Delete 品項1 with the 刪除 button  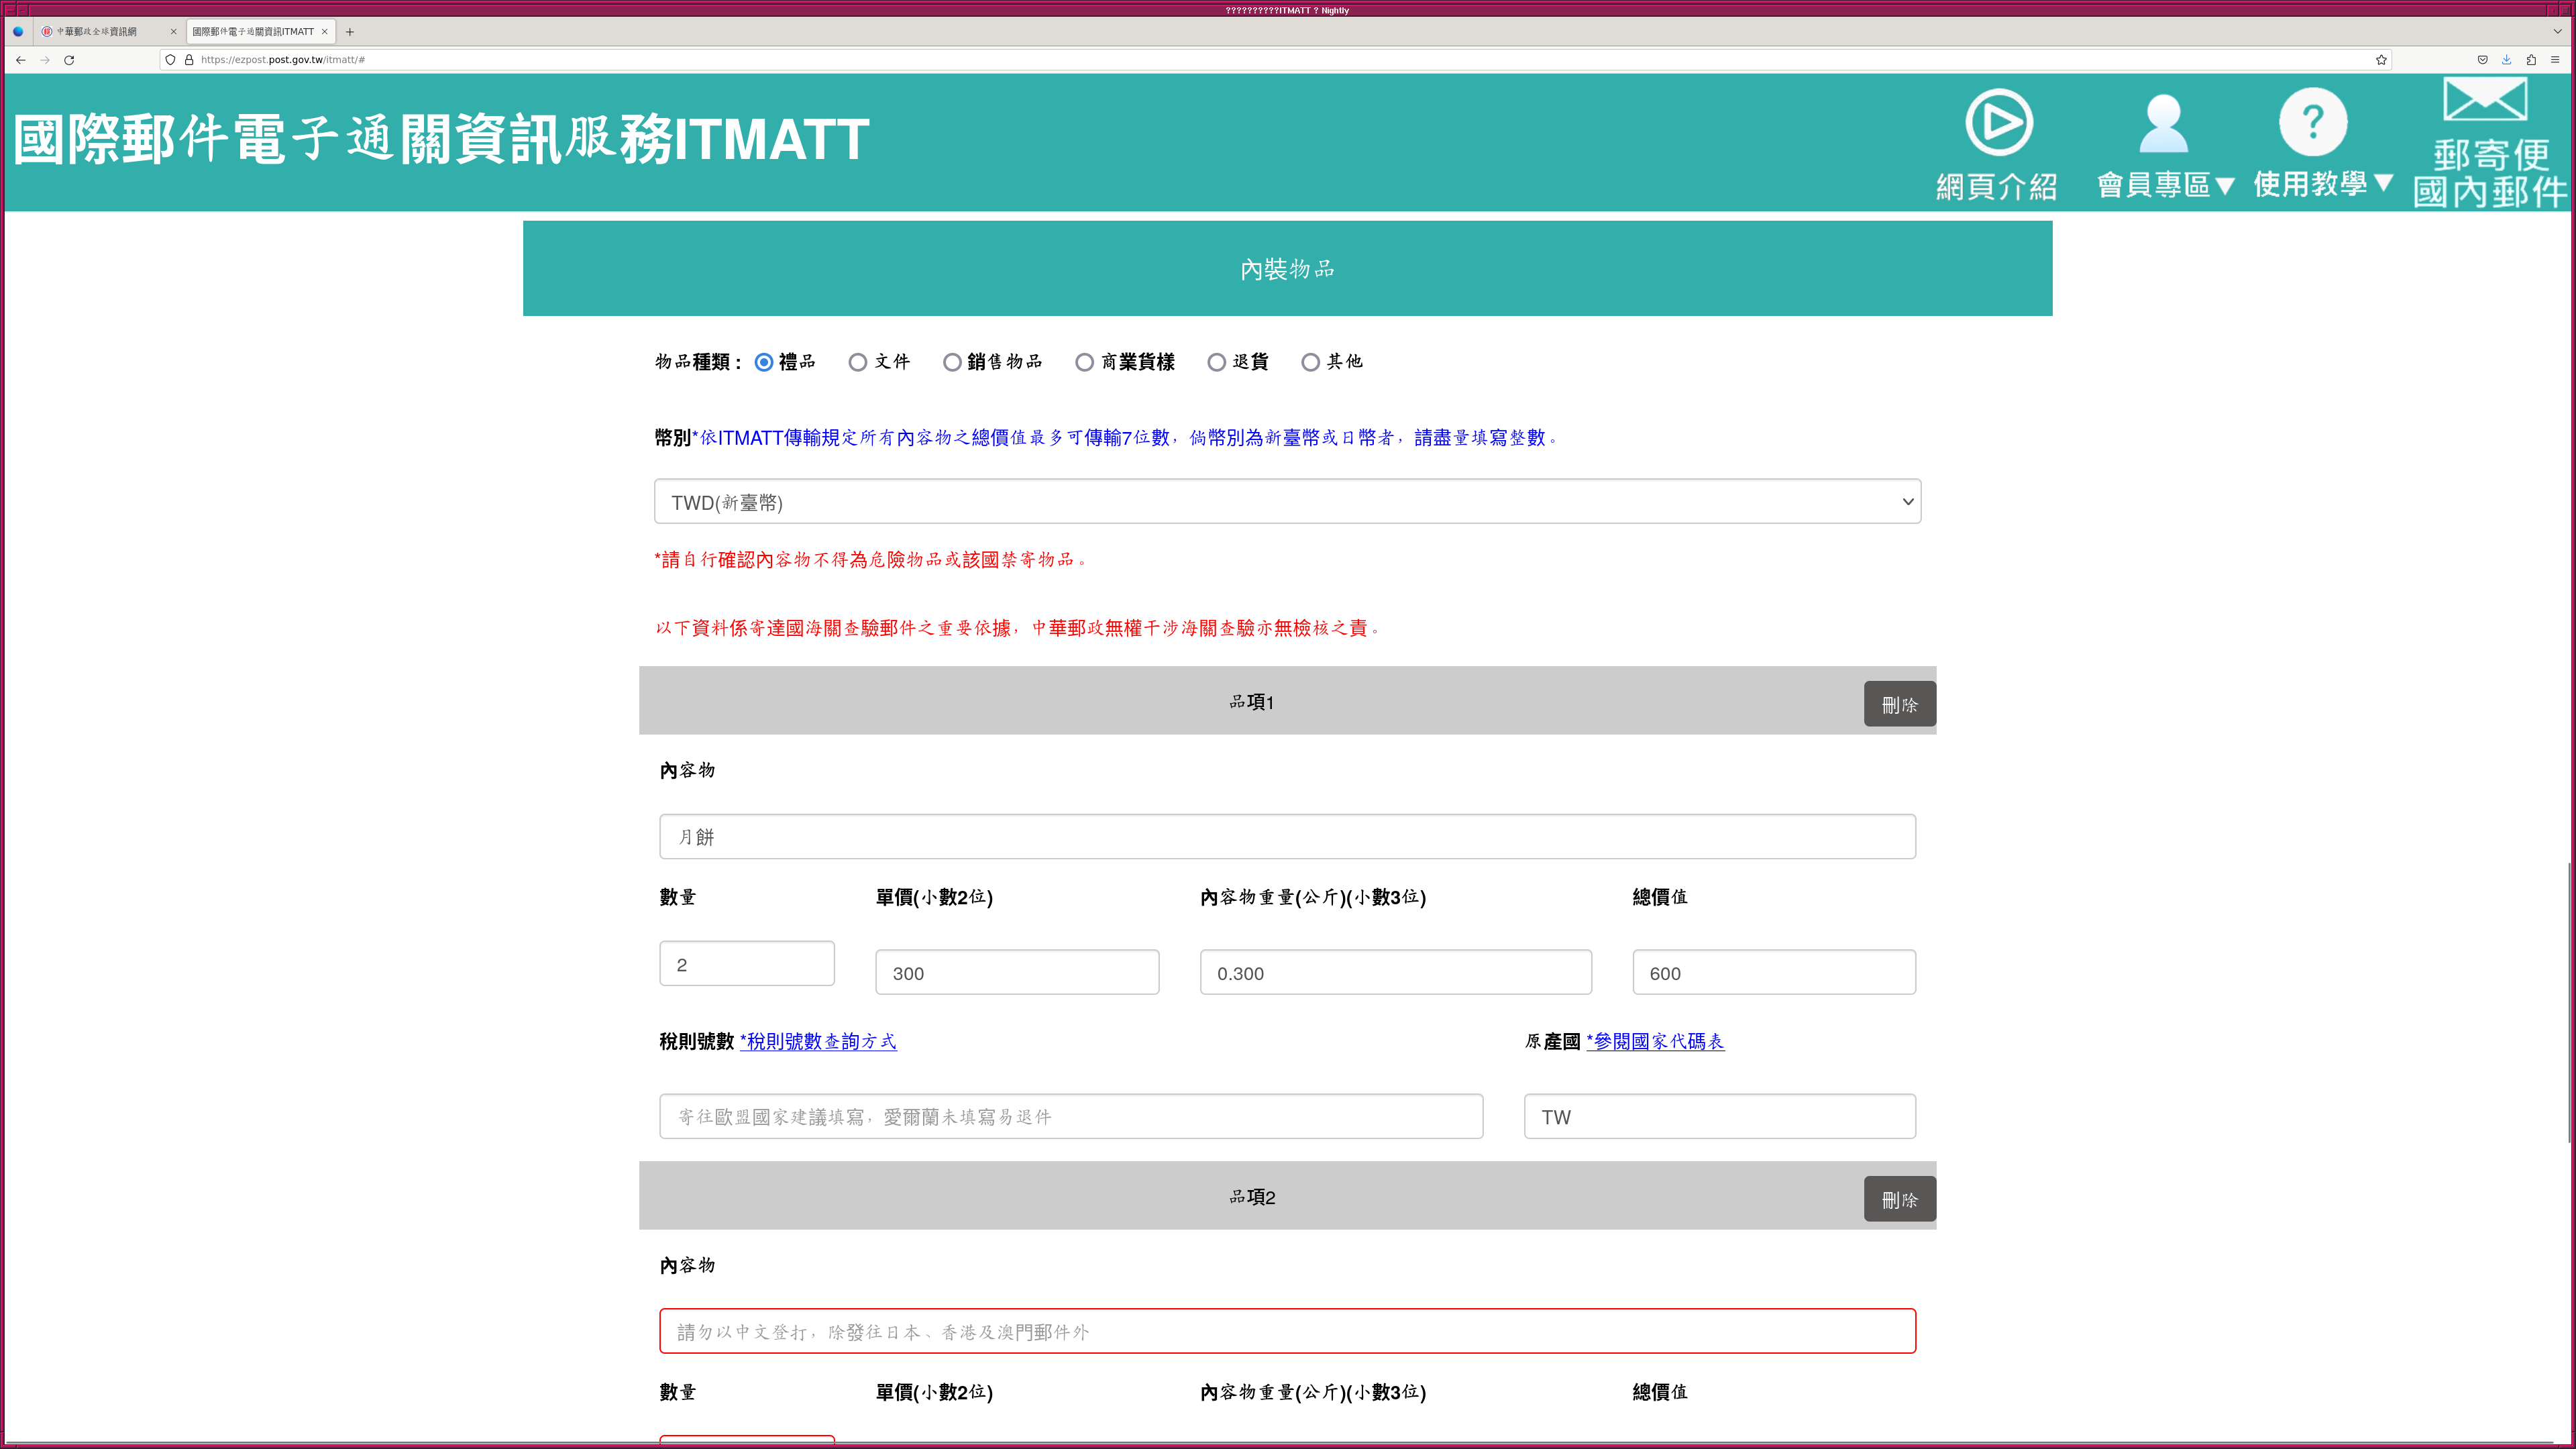click(x=1899, y=704)
